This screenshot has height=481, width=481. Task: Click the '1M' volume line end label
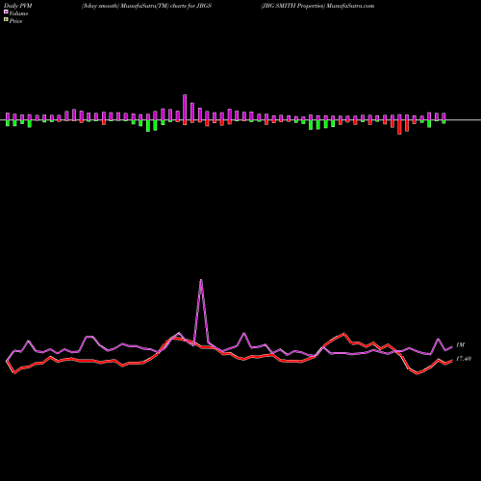tap(460, 345)
